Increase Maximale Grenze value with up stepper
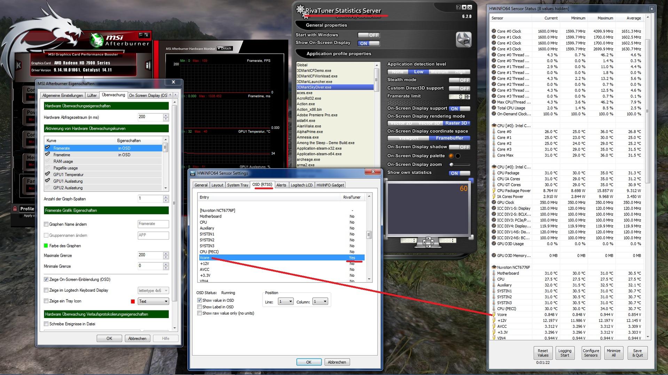668x375 pixels. pos(166,254)
